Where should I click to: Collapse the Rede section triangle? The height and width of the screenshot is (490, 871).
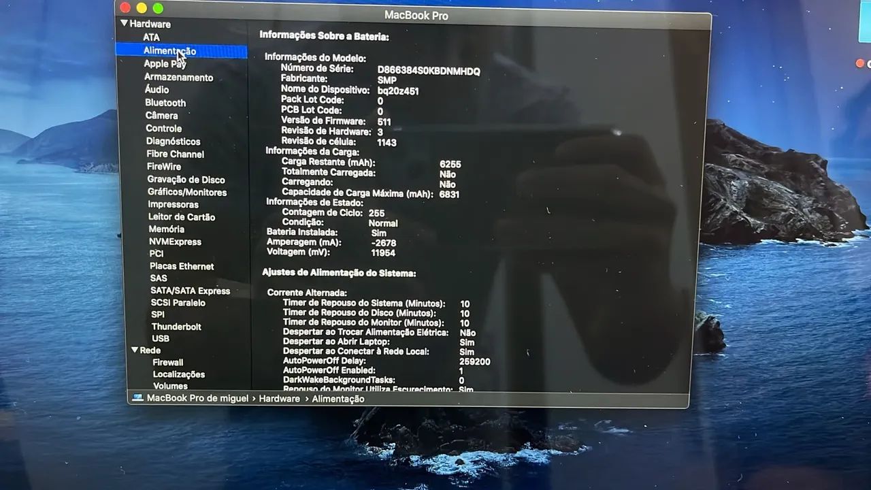click(135, 350)
